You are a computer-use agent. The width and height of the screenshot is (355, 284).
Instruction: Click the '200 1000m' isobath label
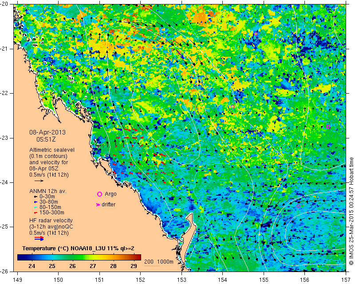coord(159,262)
